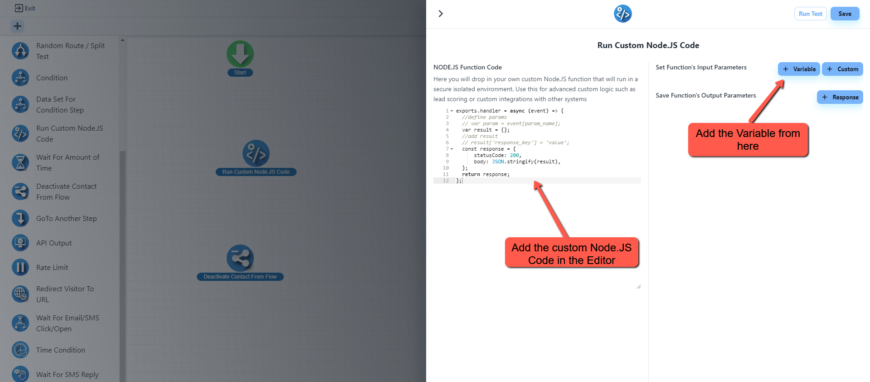Fold code block at line 1
Image resolution: width=870 pixels, height=382 pixels.
click(x=452, y=111)
